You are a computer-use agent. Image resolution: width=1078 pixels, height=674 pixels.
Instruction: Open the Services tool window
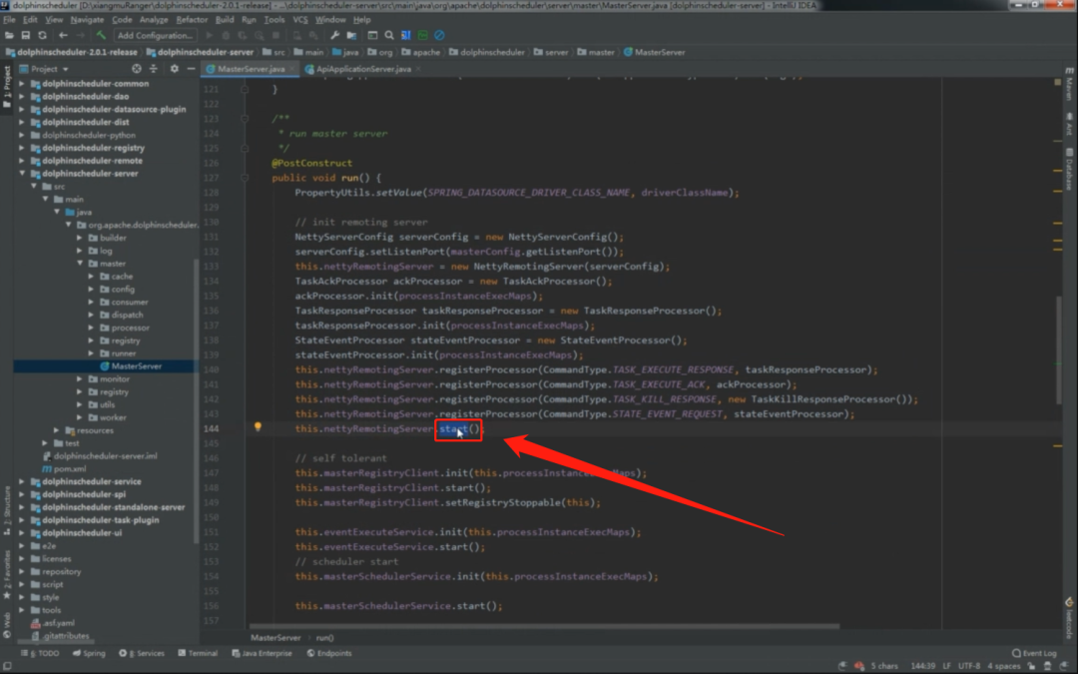[142, 653]
